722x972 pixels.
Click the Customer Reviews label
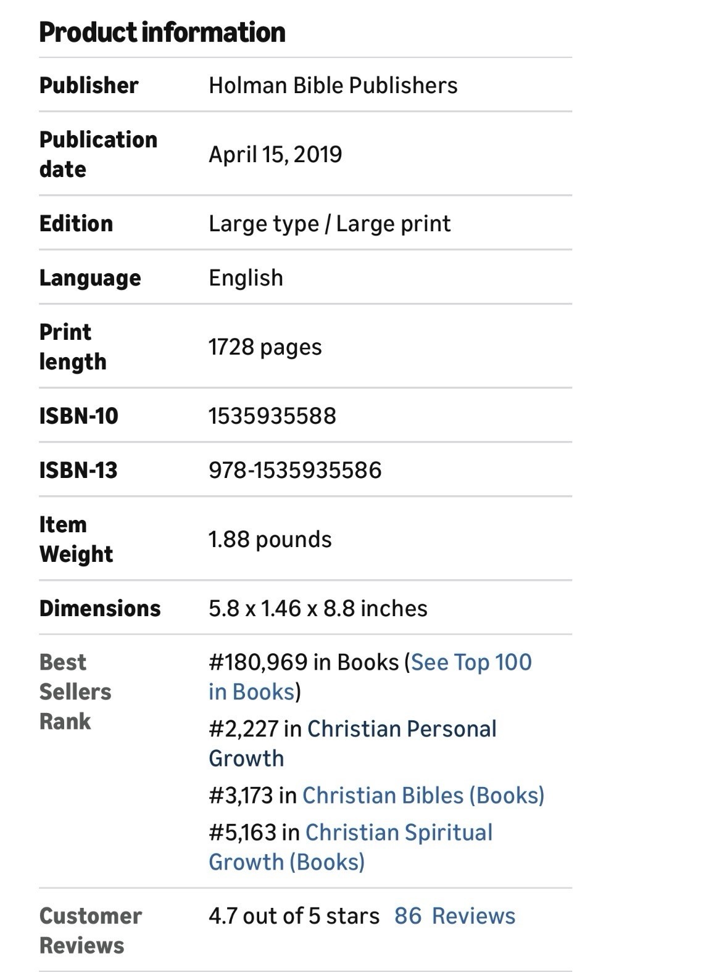[91, 931]
